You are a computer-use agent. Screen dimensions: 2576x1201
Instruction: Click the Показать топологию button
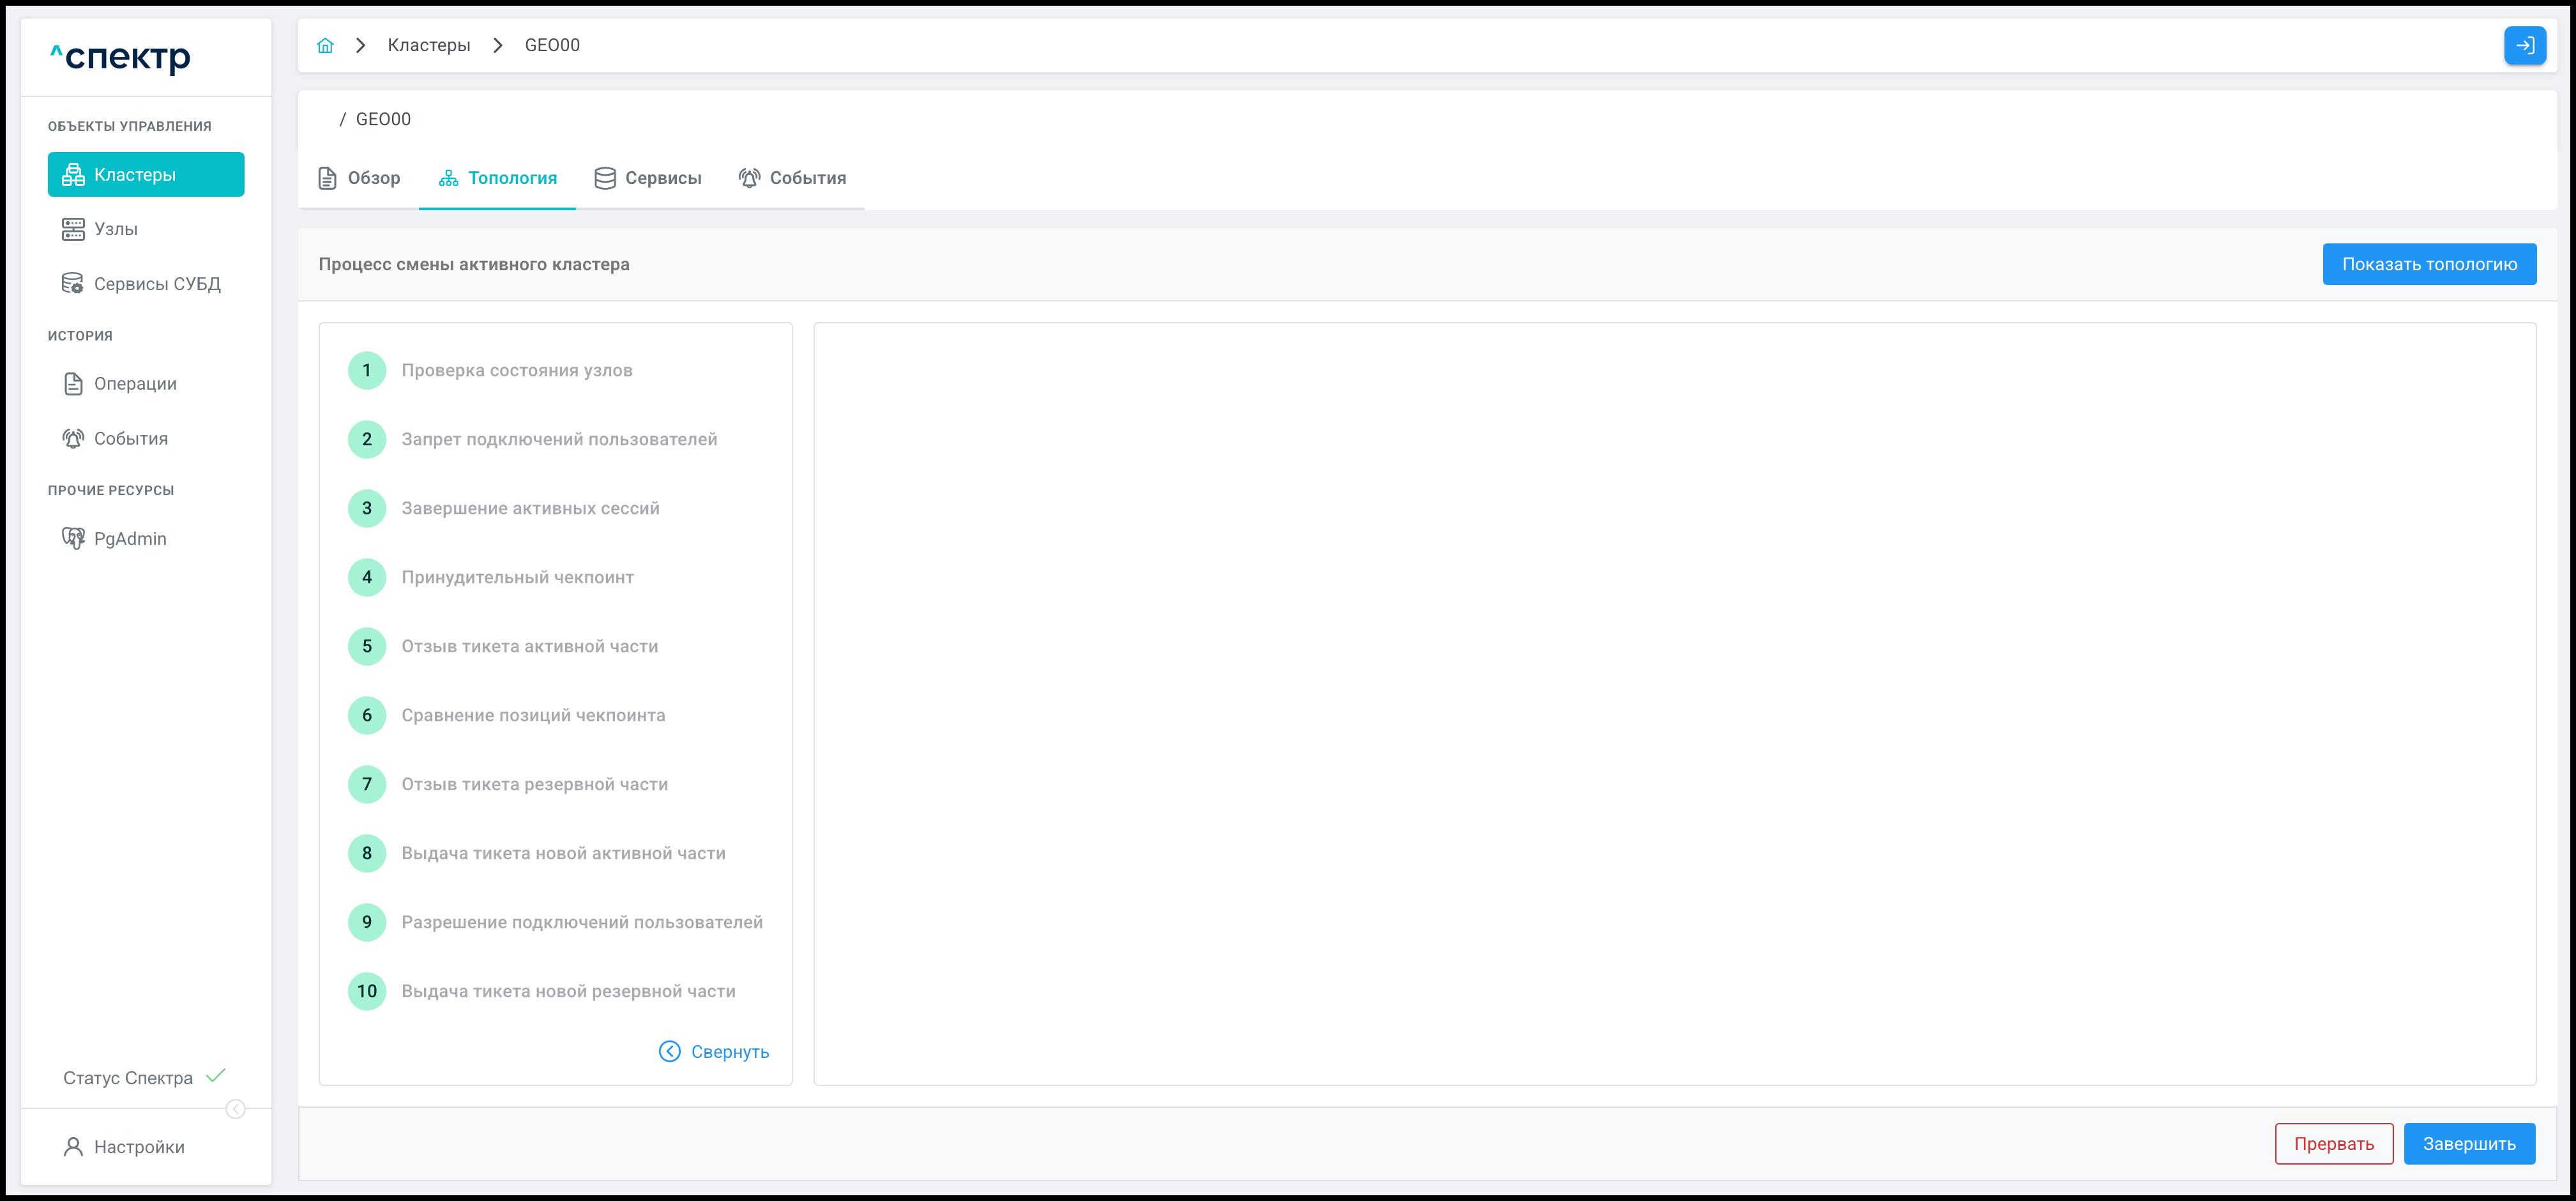[x=2428, y=265]
